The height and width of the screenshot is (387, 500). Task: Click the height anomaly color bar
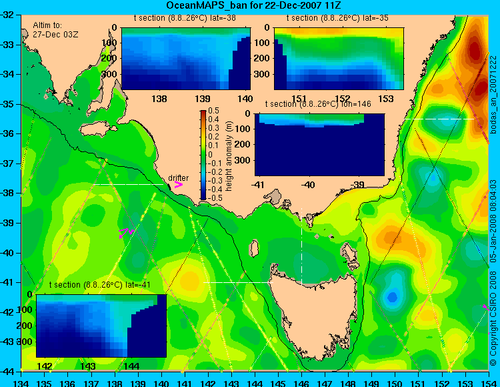pos(203,155)
